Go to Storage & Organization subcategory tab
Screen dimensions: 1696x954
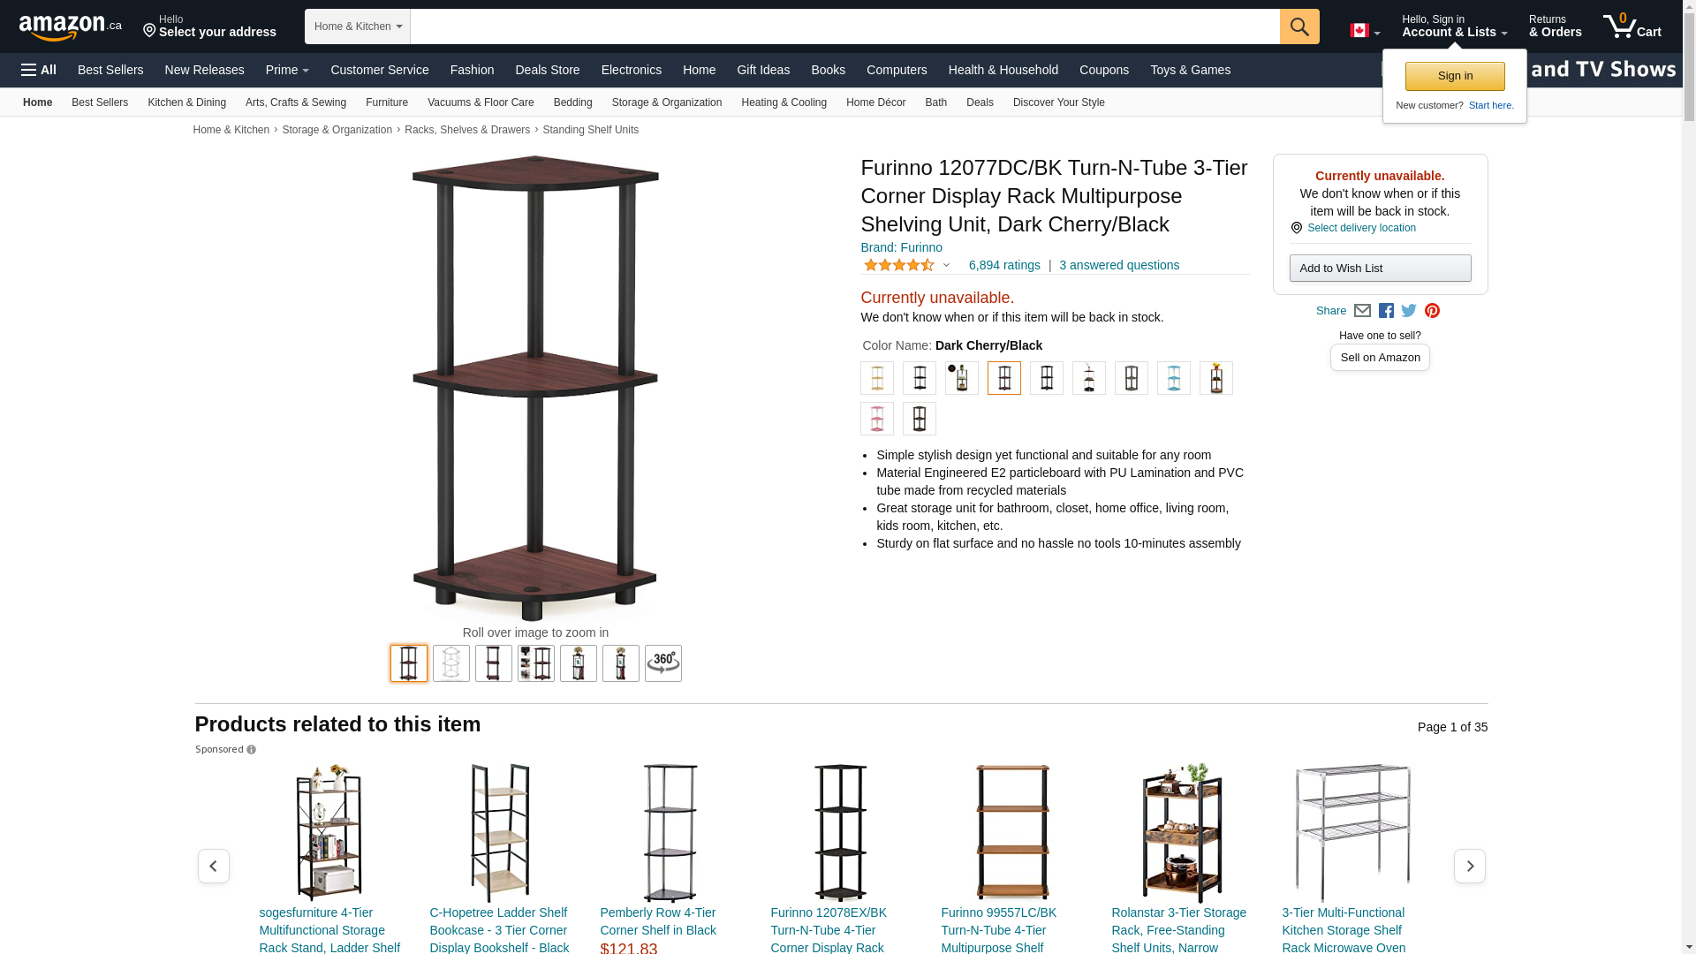[x=666, y=102]
